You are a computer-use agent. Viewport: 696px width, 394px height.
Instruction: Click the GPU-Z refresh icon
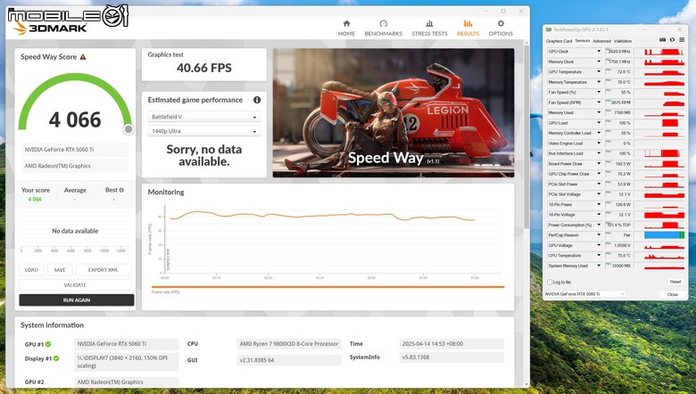(672, 40)
